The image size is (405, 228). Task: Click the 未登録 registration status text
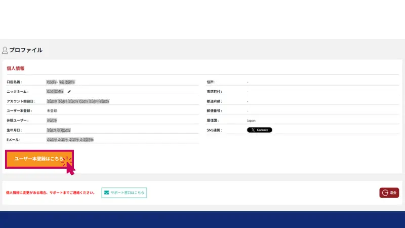[x=51, y=110]
